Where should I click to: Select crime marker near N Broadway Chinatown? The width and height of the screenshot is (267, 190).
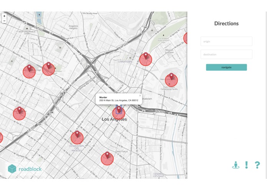click(146, 56)
